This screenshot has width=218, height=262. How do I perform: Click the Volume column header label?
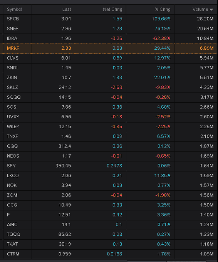click(200, 9)
